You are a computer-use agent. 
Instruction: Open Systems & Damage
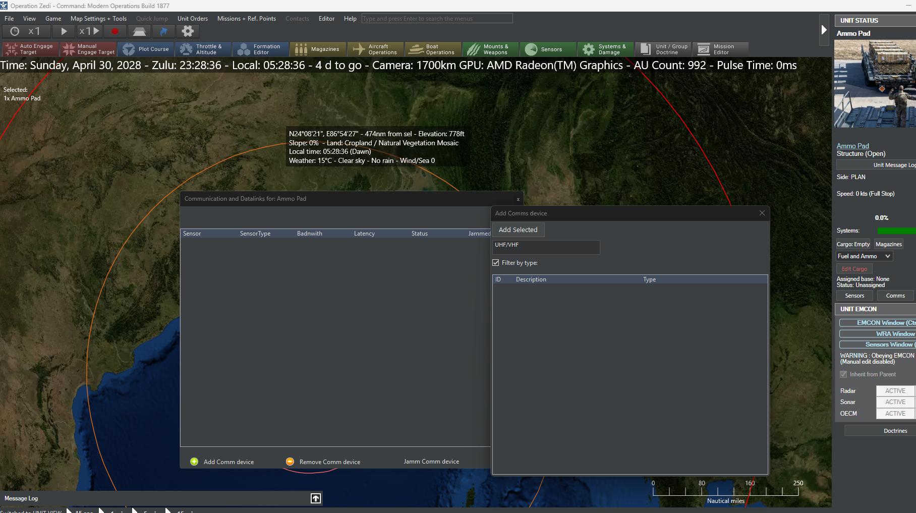point(605,49)
